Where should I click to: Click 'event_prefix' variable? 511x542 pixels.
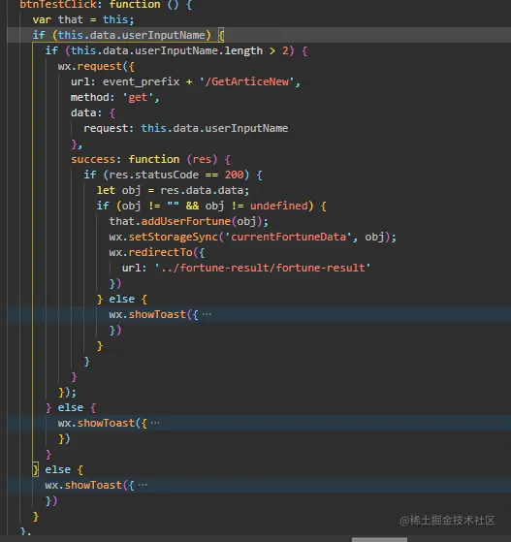pyautogui.click(x=141, y=81)
